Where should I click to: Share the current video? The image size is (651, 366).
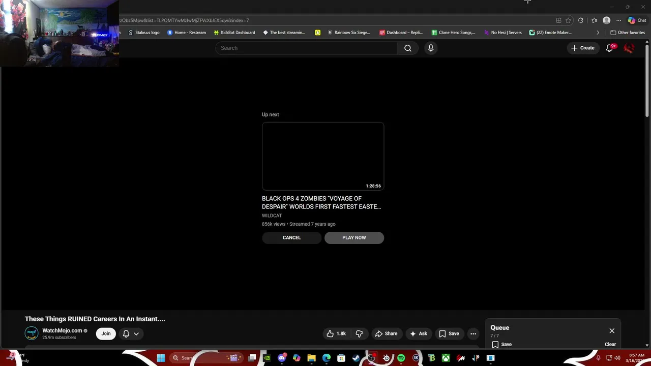386,333
